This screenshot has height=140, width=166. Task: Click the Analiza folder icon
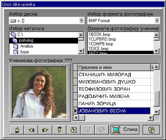16,46
